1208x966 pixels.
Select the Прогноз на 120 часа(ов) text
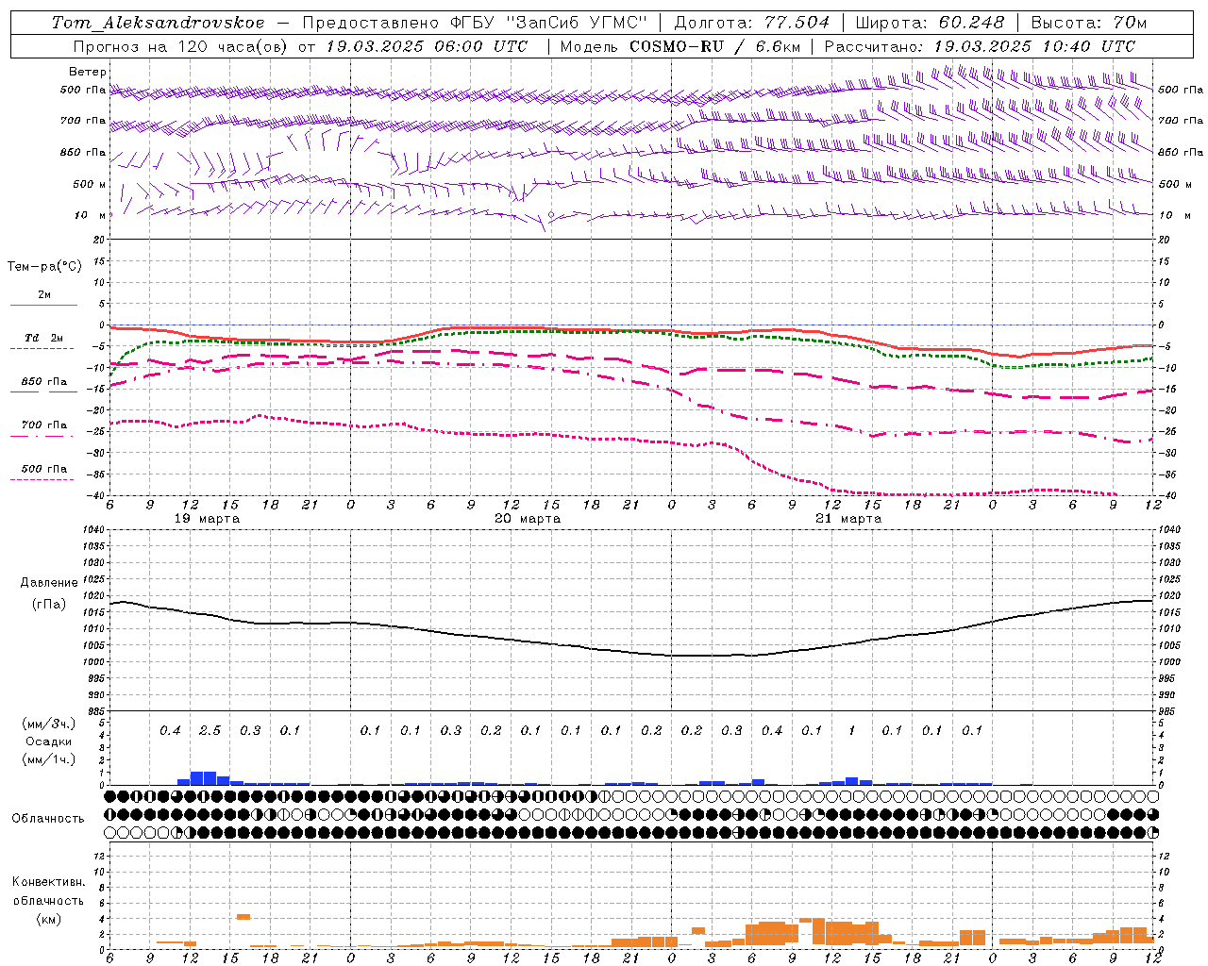click(182, 46)
